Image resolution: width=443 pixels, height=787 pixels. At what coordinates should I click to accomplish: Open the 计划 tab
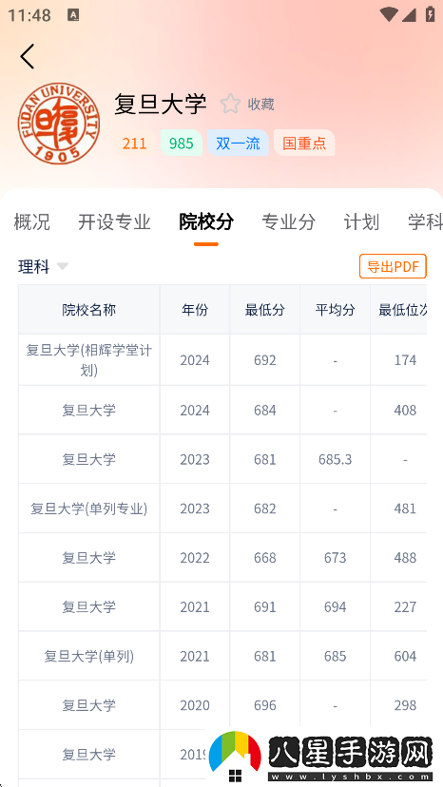(x=361, y=221)
